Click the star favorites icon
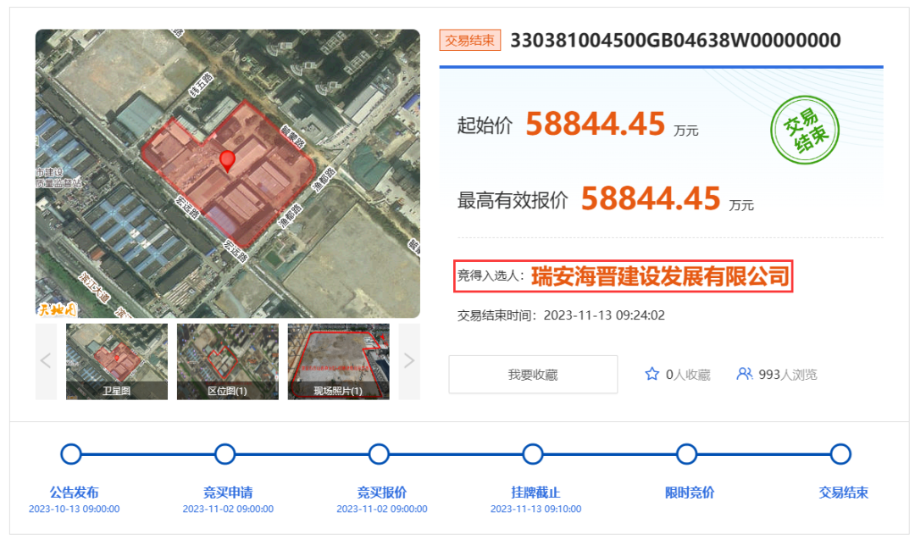 [652, 374]
